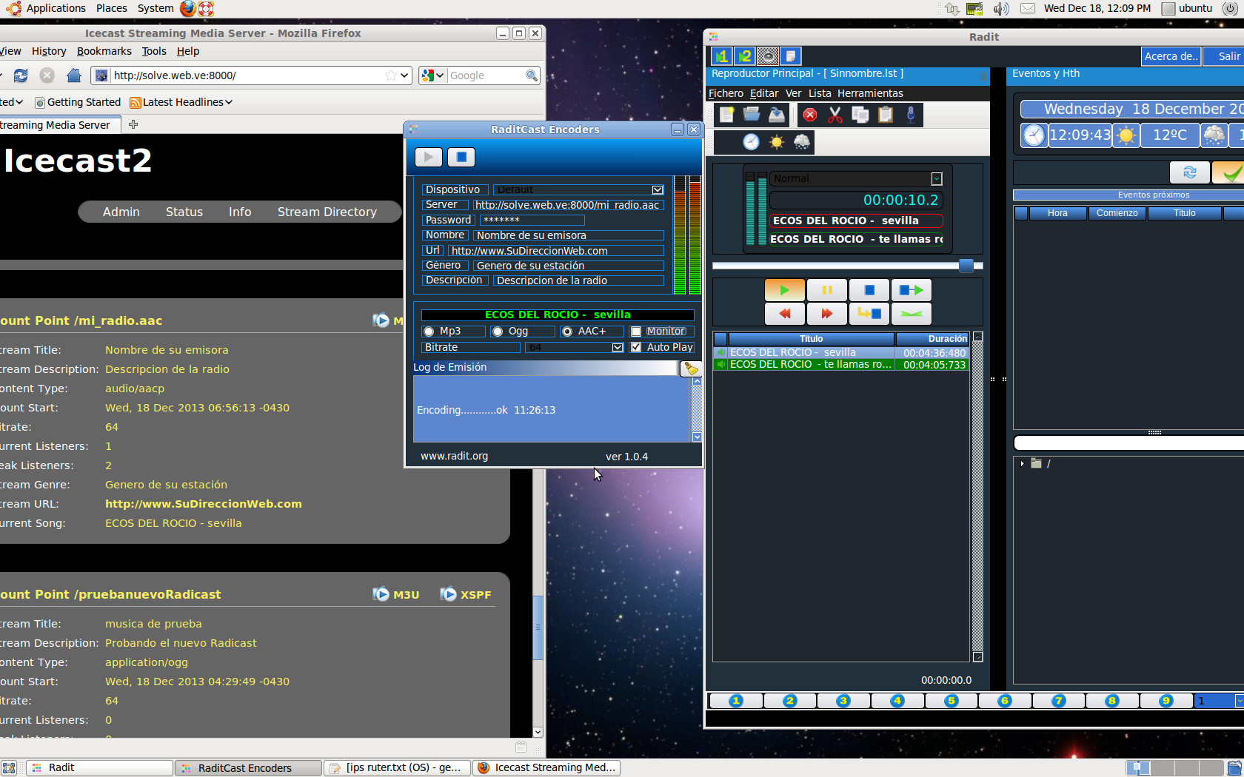Create a new playlist in Radit toolbar

pyautogui.click(x=726, y=115)
